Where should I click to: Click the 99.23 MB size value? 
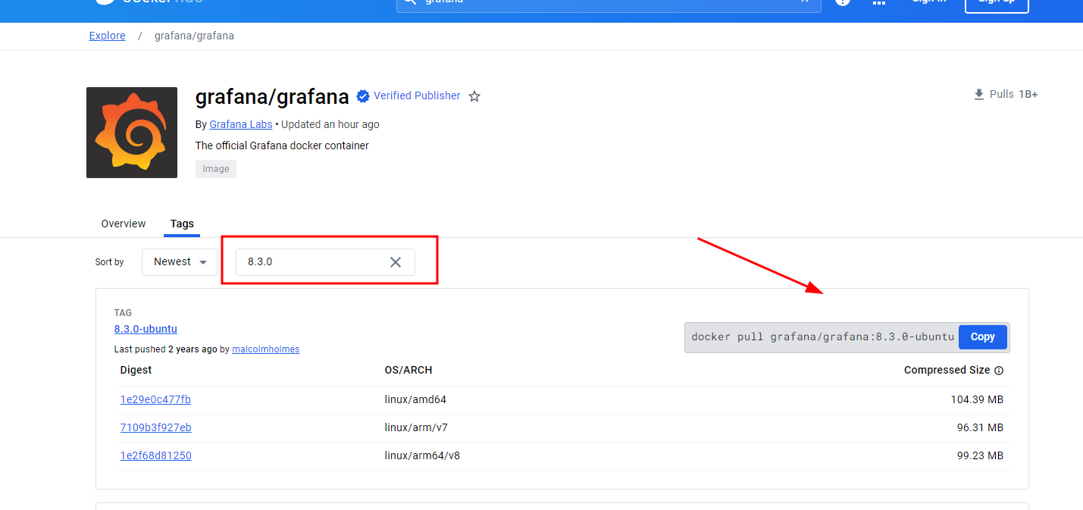980,455
